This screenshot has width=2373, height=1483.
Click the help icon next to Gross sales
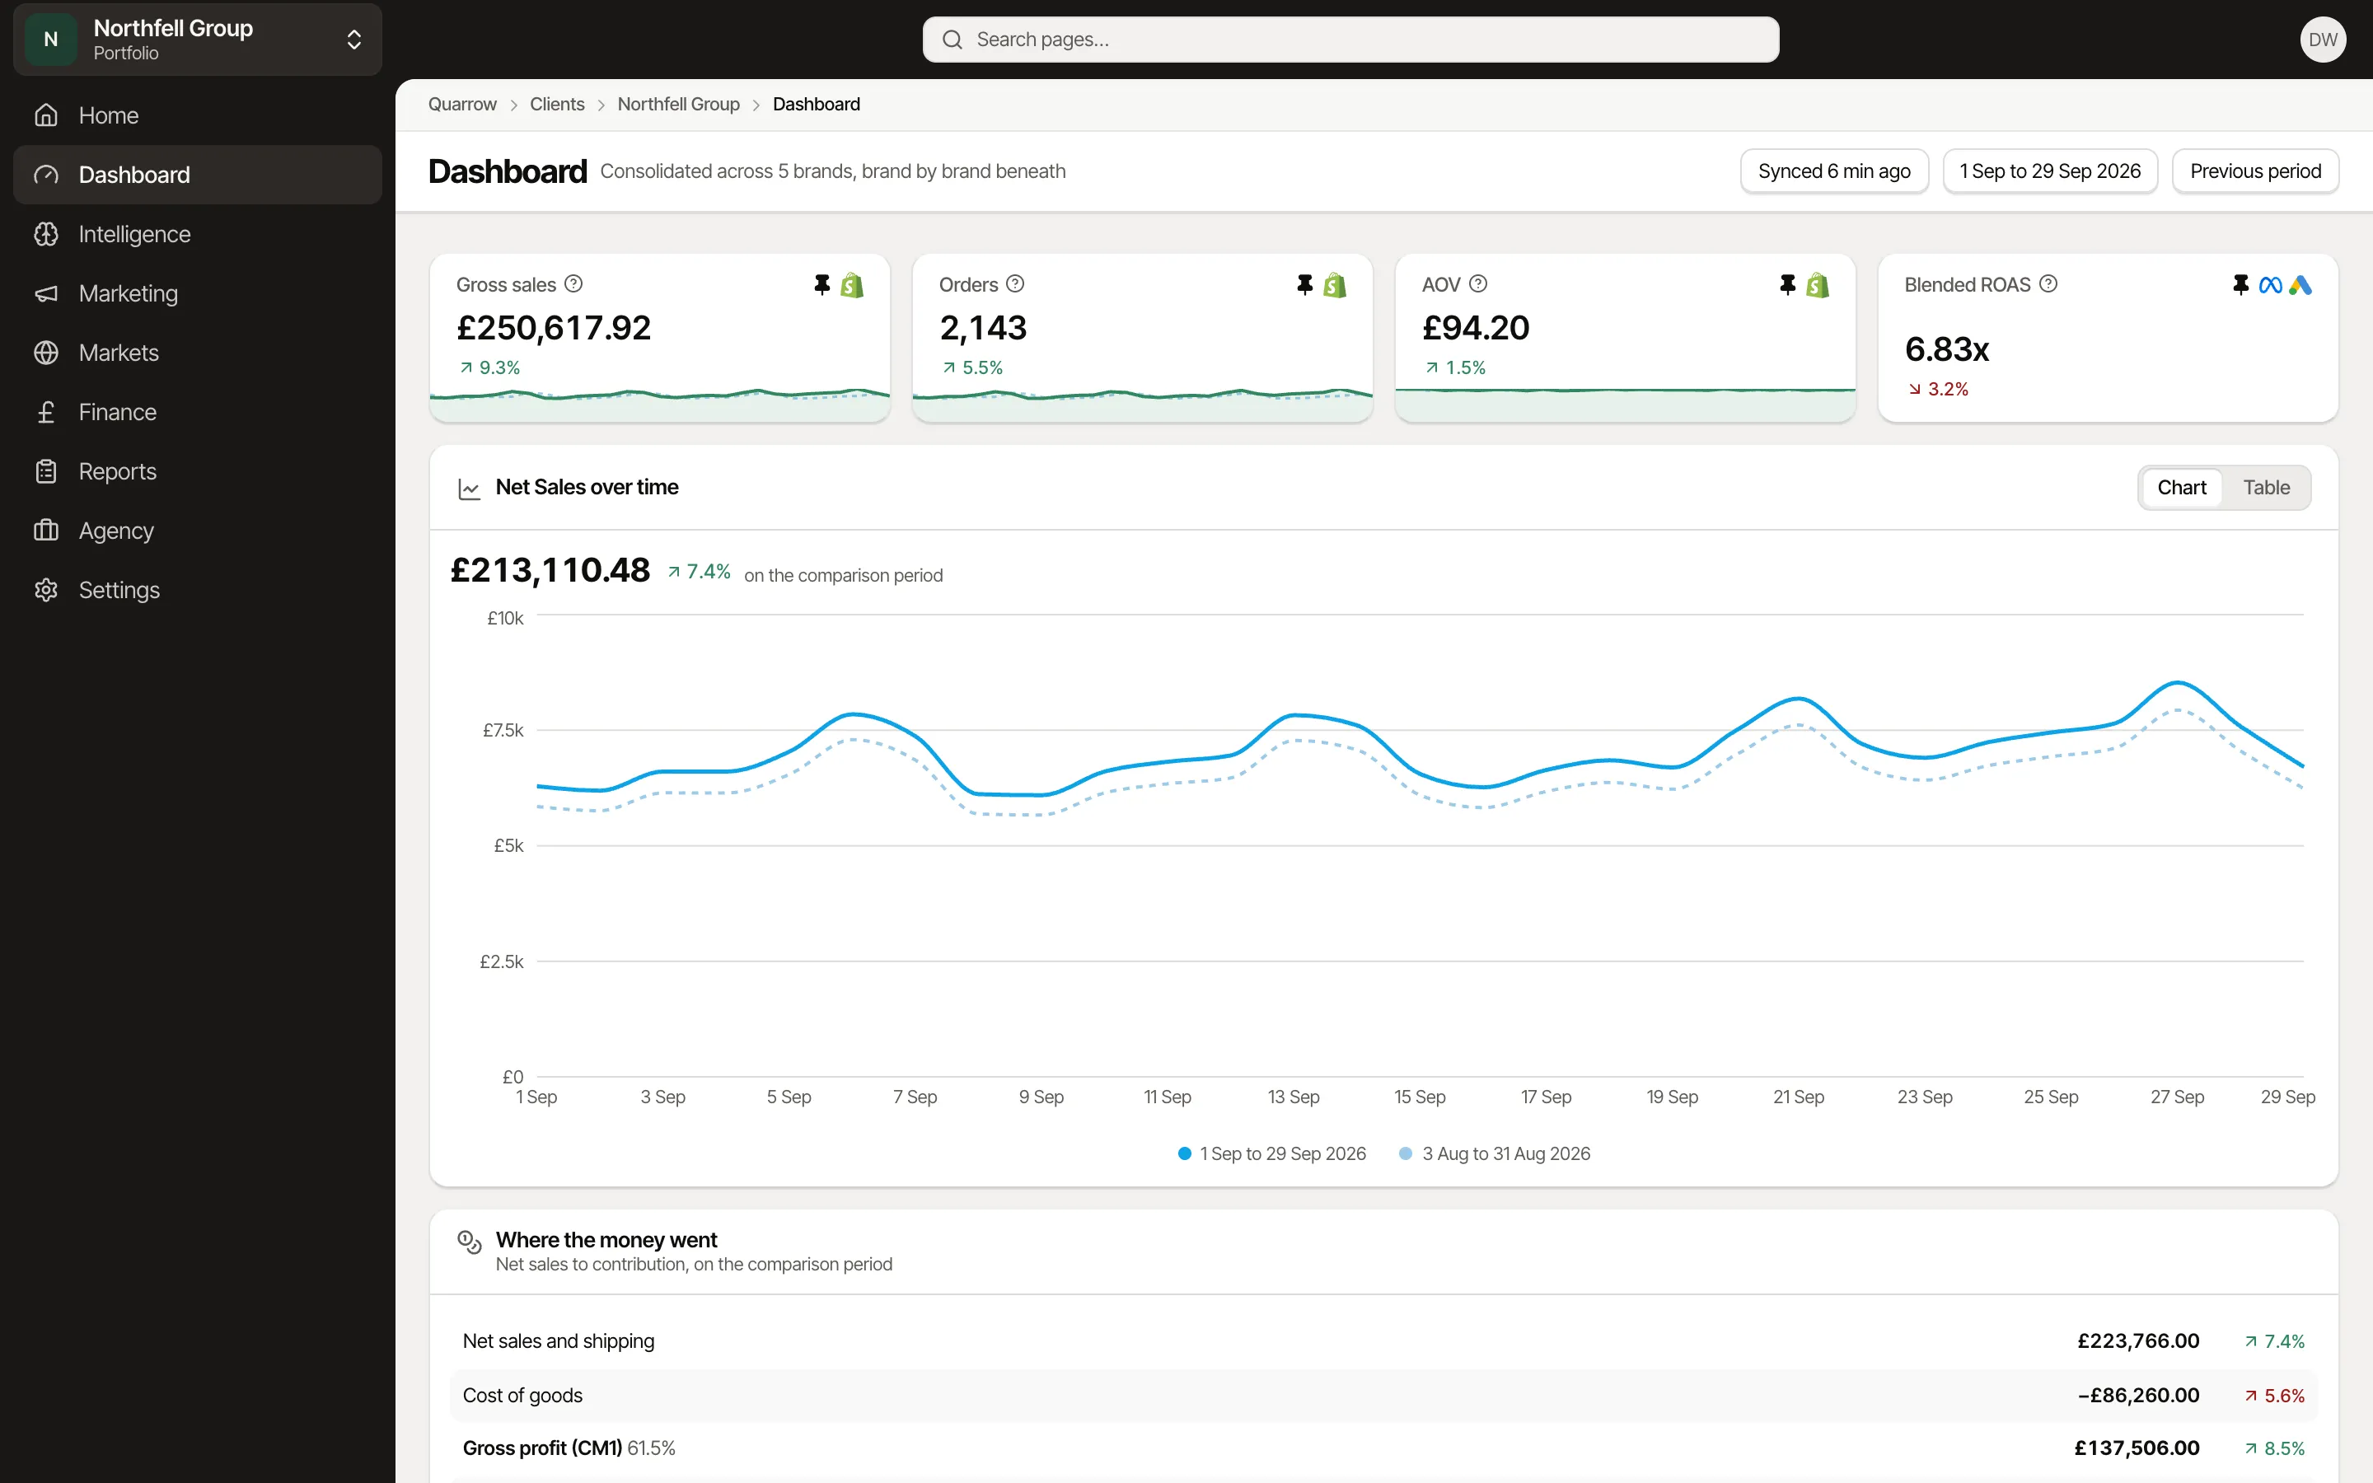(x=573, y=283)
